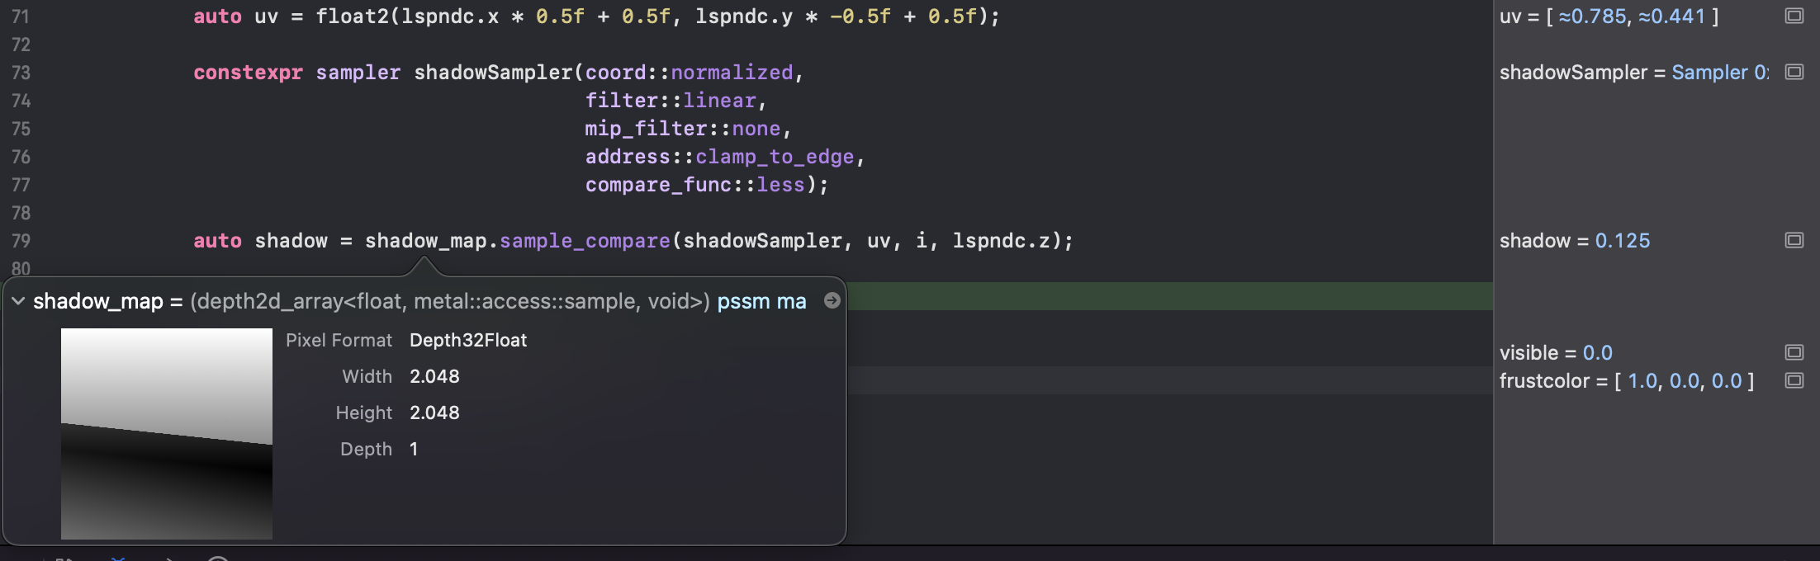Click the constexpr keyword on line 73
The image size is (1820, 561).
[248, 73]
